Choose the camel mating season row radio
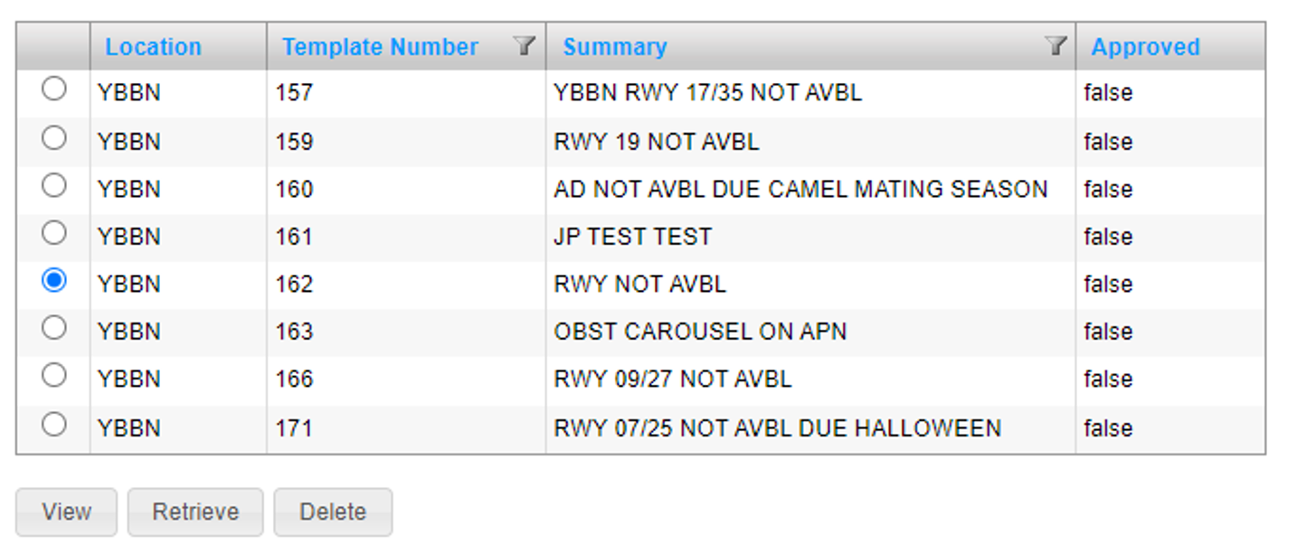Viewport: 1297px width, 554px height. click(x=54, y=185)
